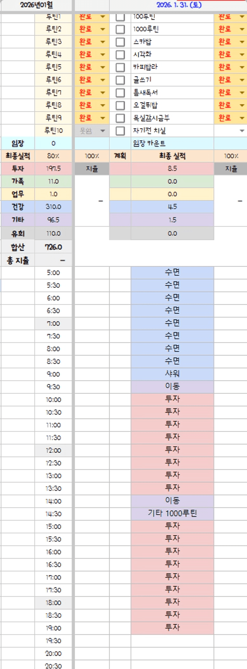The width and height of the screenshot is (247, 669).
Task: Select the 기타 1000루틴 schedule cell
Action: tap(172, 514)
